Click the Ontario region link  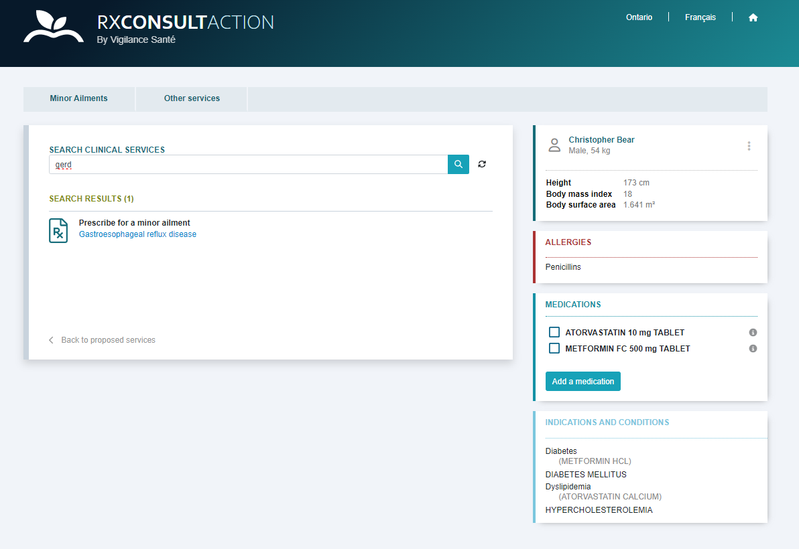[638, 17]
